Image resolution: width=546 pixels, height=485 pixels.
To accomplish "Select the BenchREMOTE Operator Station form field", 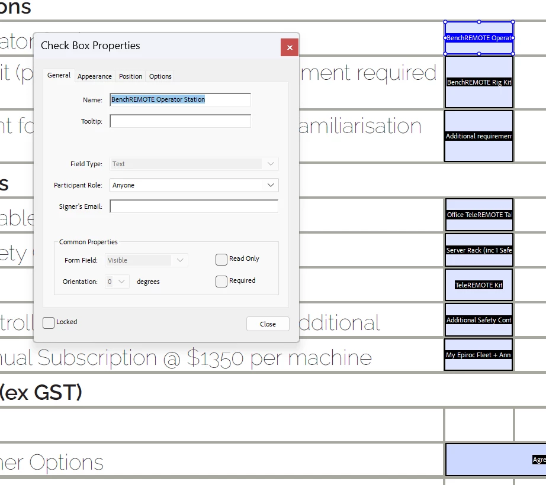I will pyautogui.click(x=479, y=38).
